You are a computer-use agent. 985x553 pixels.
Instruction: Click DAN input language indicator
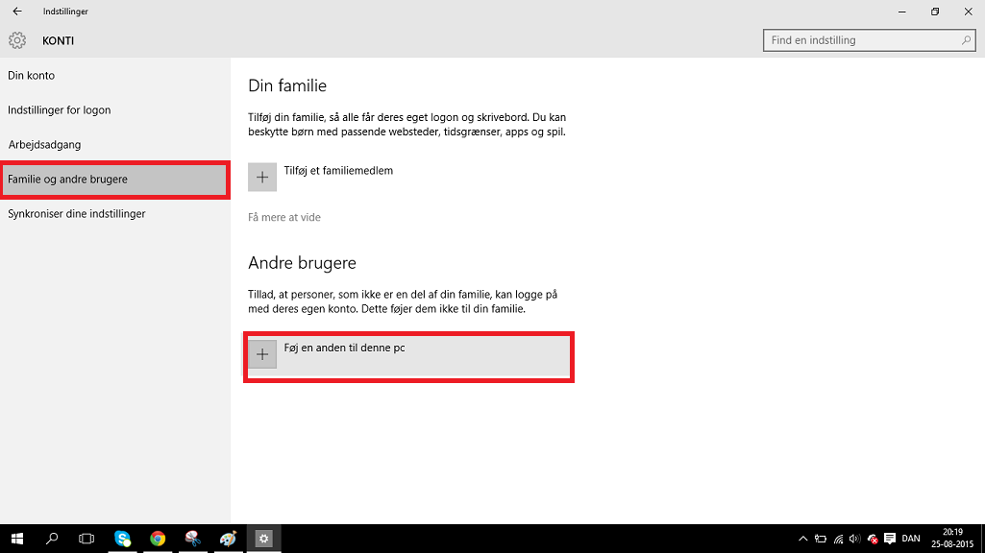(911, 539)
